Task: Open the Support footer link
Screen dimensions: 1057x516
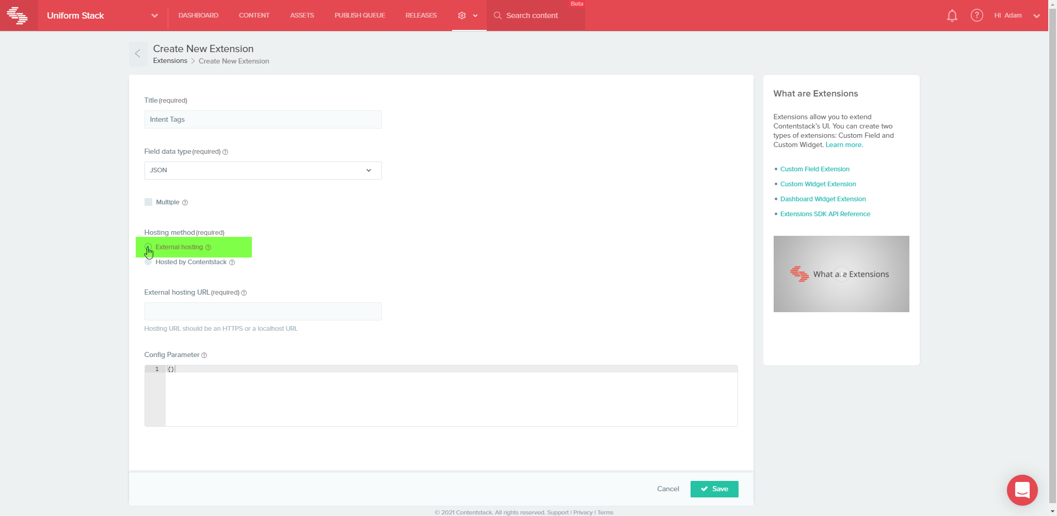Action: [x=558, y=512]
